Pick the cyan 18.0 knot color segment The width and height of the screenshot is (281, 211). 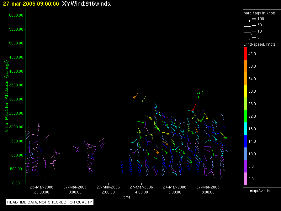(245, 129)
